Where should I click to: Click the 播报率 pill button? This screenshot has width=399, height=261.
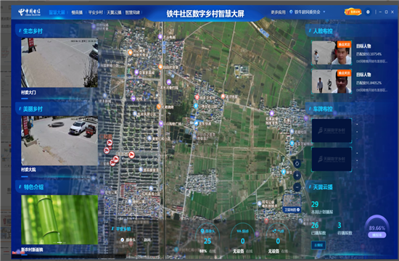coord(377,235)
